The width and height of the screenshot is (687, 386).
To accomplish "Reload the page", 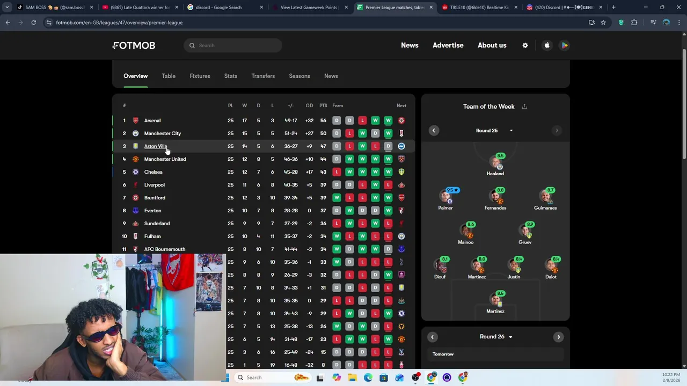I will (x=33, y=23).
